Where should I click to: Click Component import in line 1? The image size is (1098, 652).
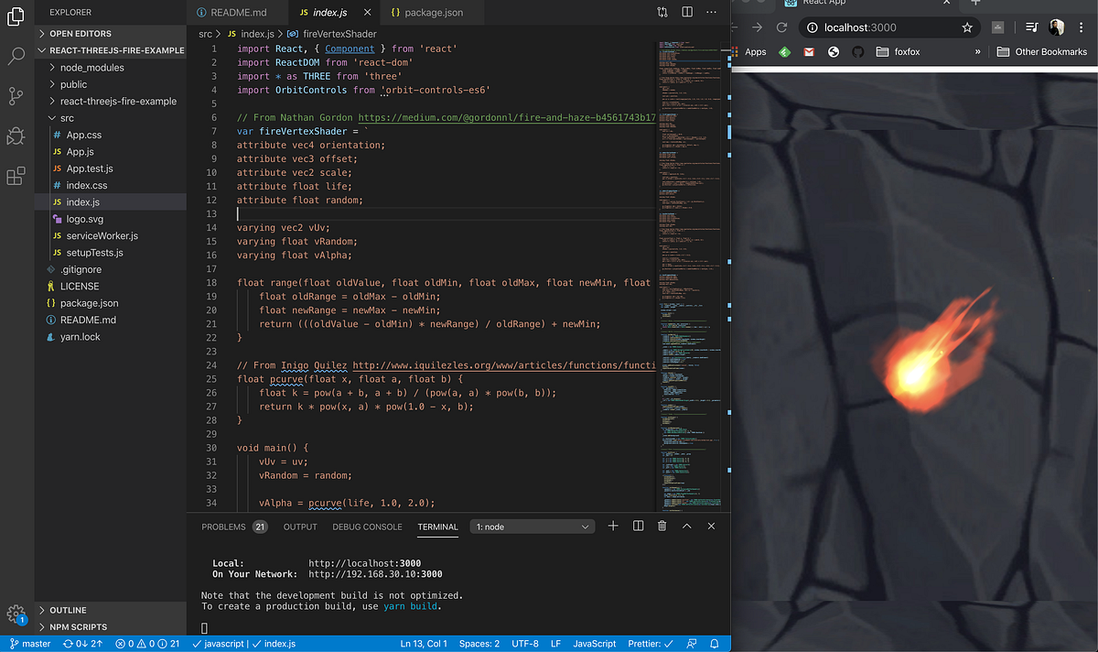coord(350,49)
